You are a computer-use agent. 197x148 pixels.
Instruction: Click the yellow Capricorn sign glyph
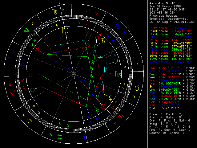point(30,121)
